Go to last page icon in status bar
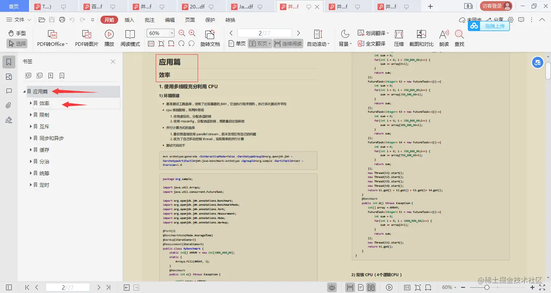The width and height of the screenshot is (551, 293). [x=108, y=287]
